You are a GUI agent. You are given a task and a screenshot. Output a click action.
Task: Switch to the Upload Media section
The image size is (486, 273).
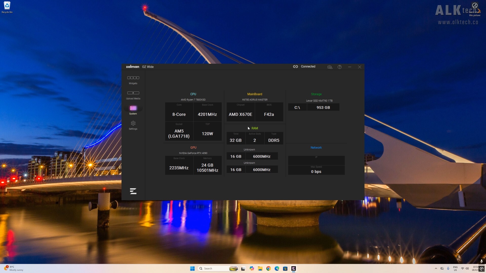point(133,95)
